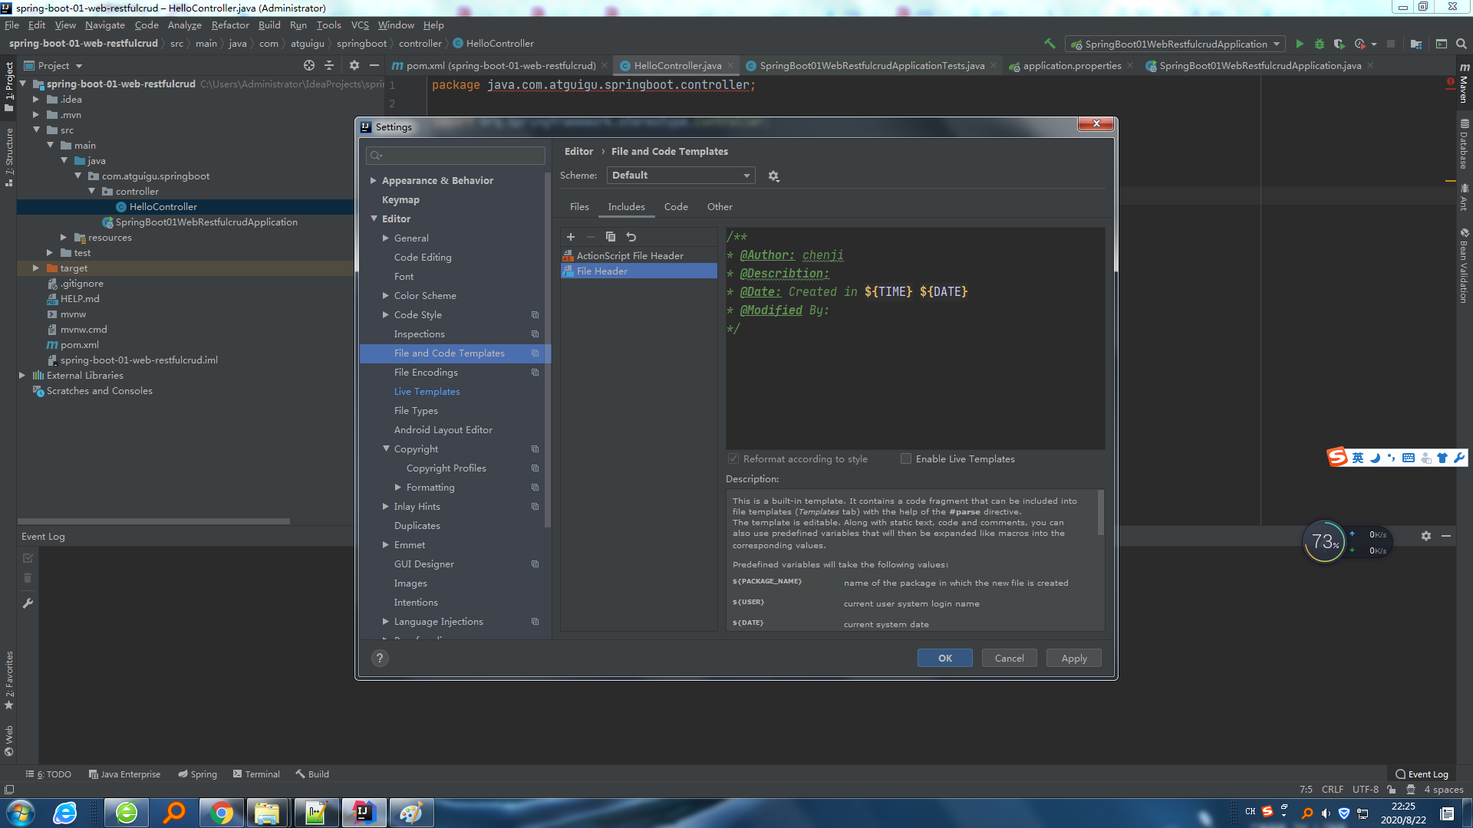Switch to the Files templates tab
1473x828 pixels.
pos(579,206)
